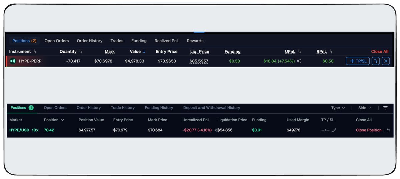The width and height of the screenshot is (400, 179).
Task: Click the Market column header
Action: (x=16, y=120)
